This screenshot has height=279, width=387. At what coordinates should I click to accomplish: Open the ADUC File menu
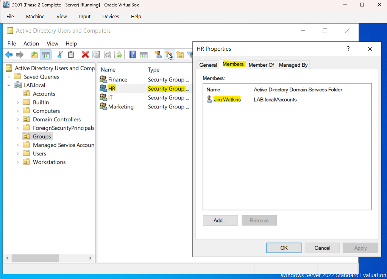click(x=12, y=44)
